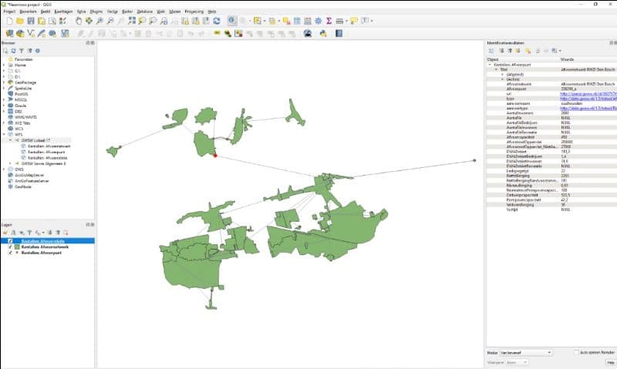This screenshot has height=369, width=617.
Task: Open the Statistical Summary sigma tool
Action: pyautogui.click(x=329, y=21)
